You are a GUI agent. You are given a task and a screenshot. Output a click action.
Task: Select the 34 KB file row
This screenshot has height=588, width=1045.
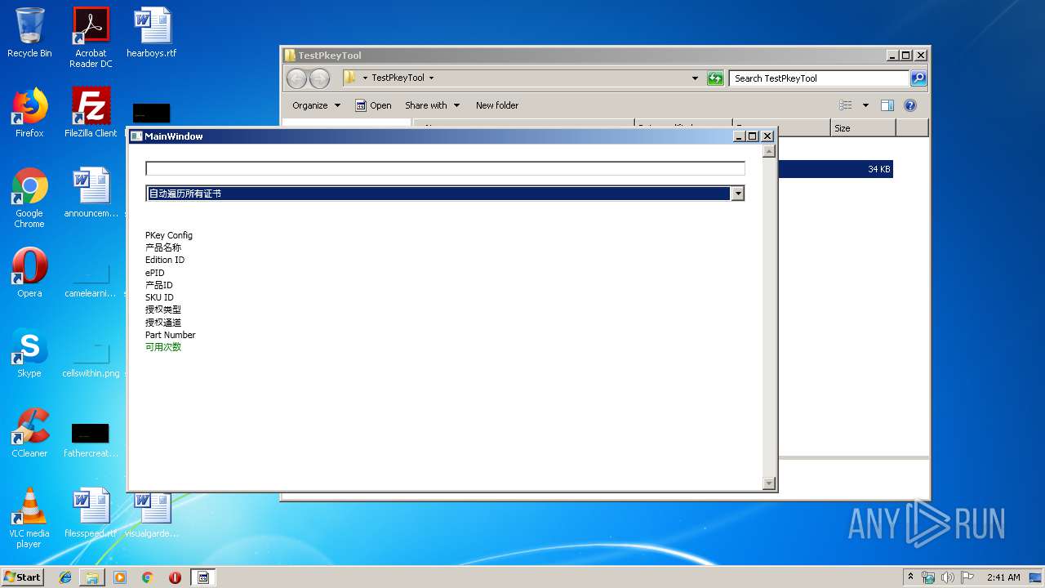tap(836, 169)
